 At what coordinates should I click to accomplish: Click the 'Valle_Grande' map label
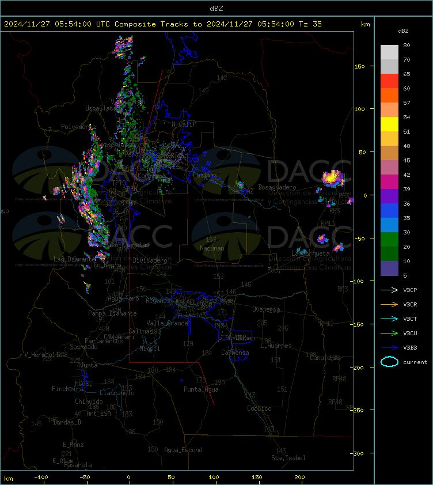point(168,323)
